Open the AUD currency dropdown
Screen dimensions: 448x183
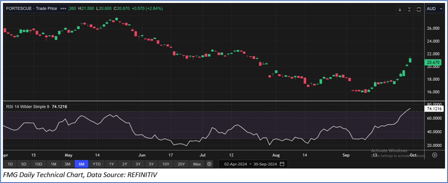point(434,9)
